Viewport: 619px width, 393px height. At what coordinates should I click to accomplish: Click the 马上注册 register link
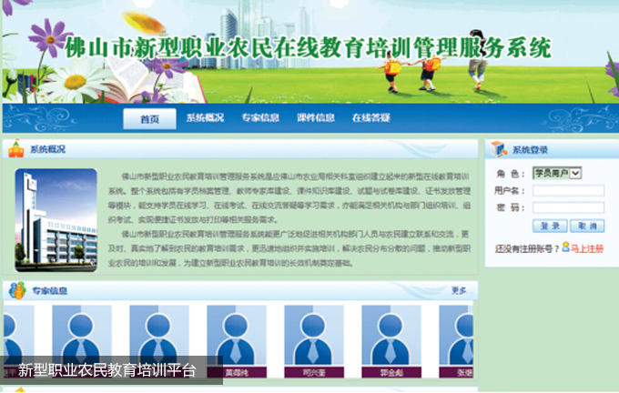coord(587,247)
